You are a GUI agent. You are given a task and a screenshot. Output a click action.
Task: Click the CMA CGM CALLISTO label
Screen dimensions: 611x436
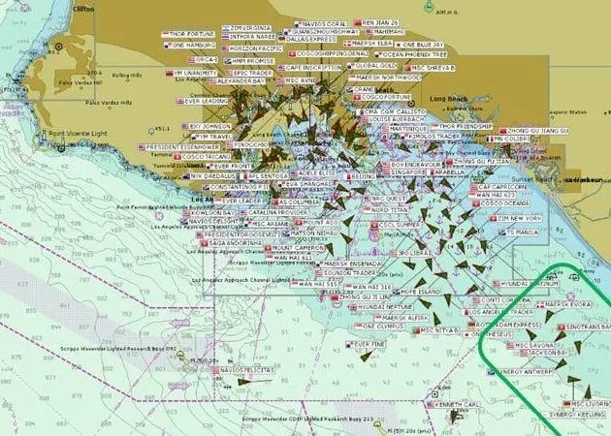(x=391, y=111)
